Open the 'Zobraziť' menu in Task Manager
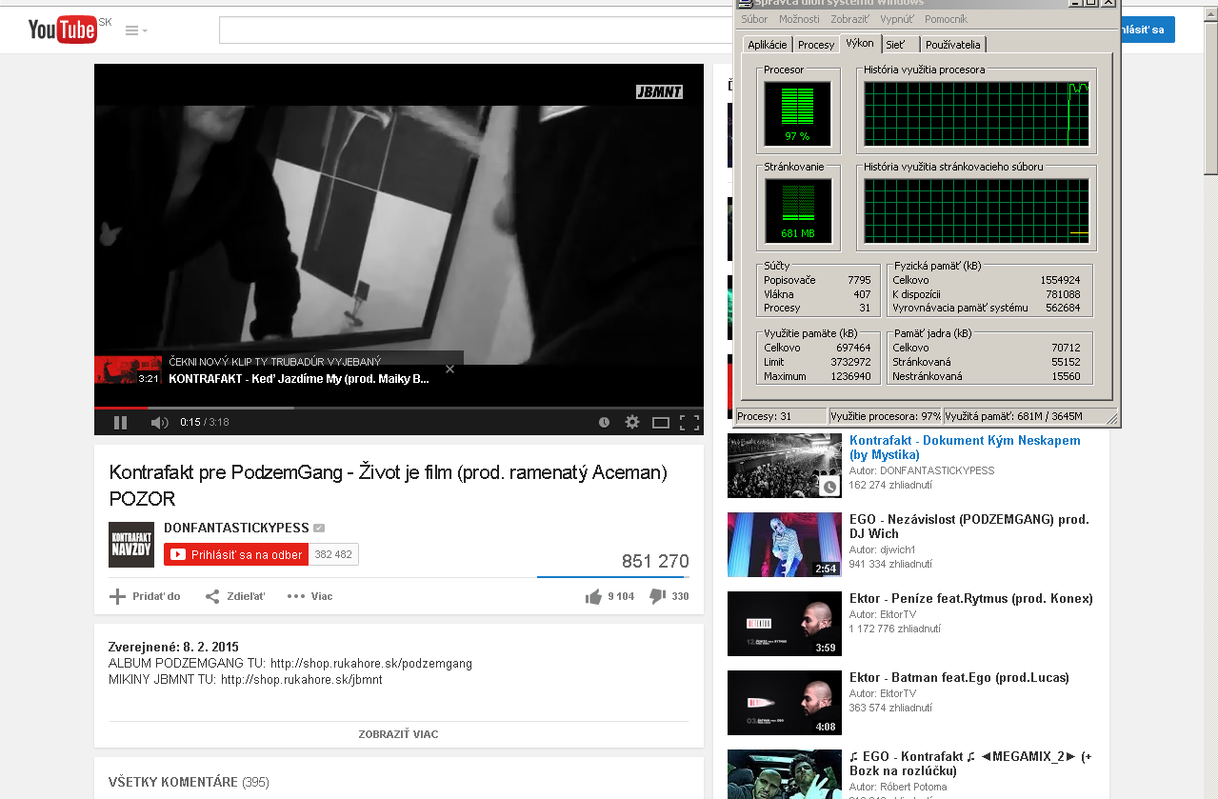The image size is (1218, 799). pos(849,19)
